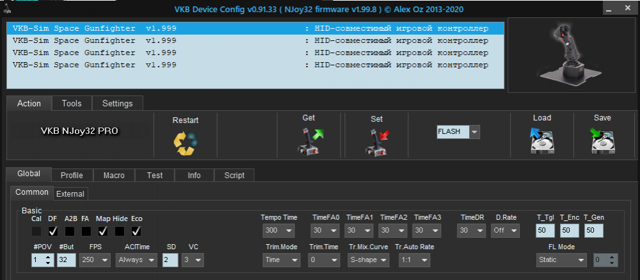Click the T_Gen input field

point(593,231)
